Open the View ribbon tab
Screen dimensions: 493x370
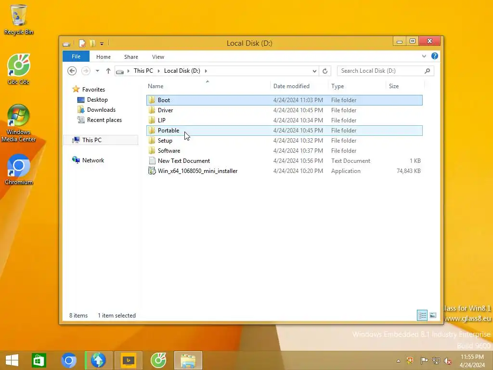point(158,57)
